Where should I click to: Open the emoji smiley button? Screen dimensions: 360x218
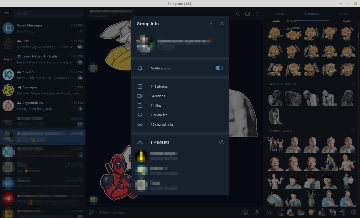(x=245, y=212)
